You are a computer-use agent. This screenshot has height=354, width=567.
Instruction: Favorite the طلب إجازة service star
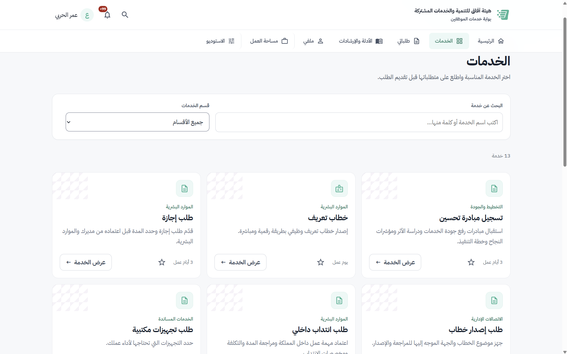(x=162, y=262)
